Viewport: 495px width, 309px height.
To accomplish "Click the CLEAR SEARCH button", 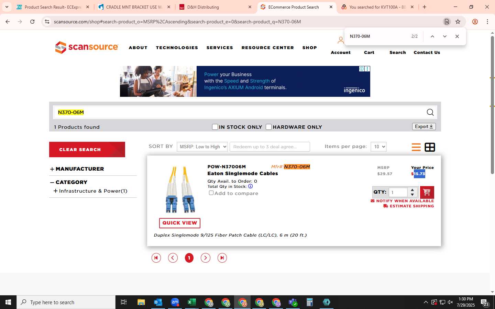I will click(x=87, y=150).
